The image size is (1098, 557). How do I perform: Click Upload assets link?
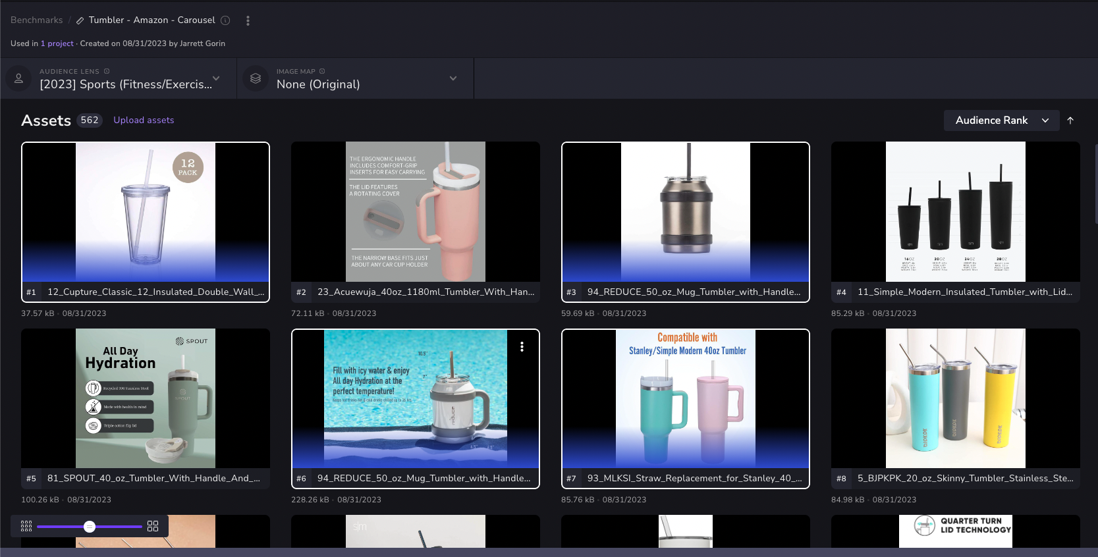pos(144,120)
